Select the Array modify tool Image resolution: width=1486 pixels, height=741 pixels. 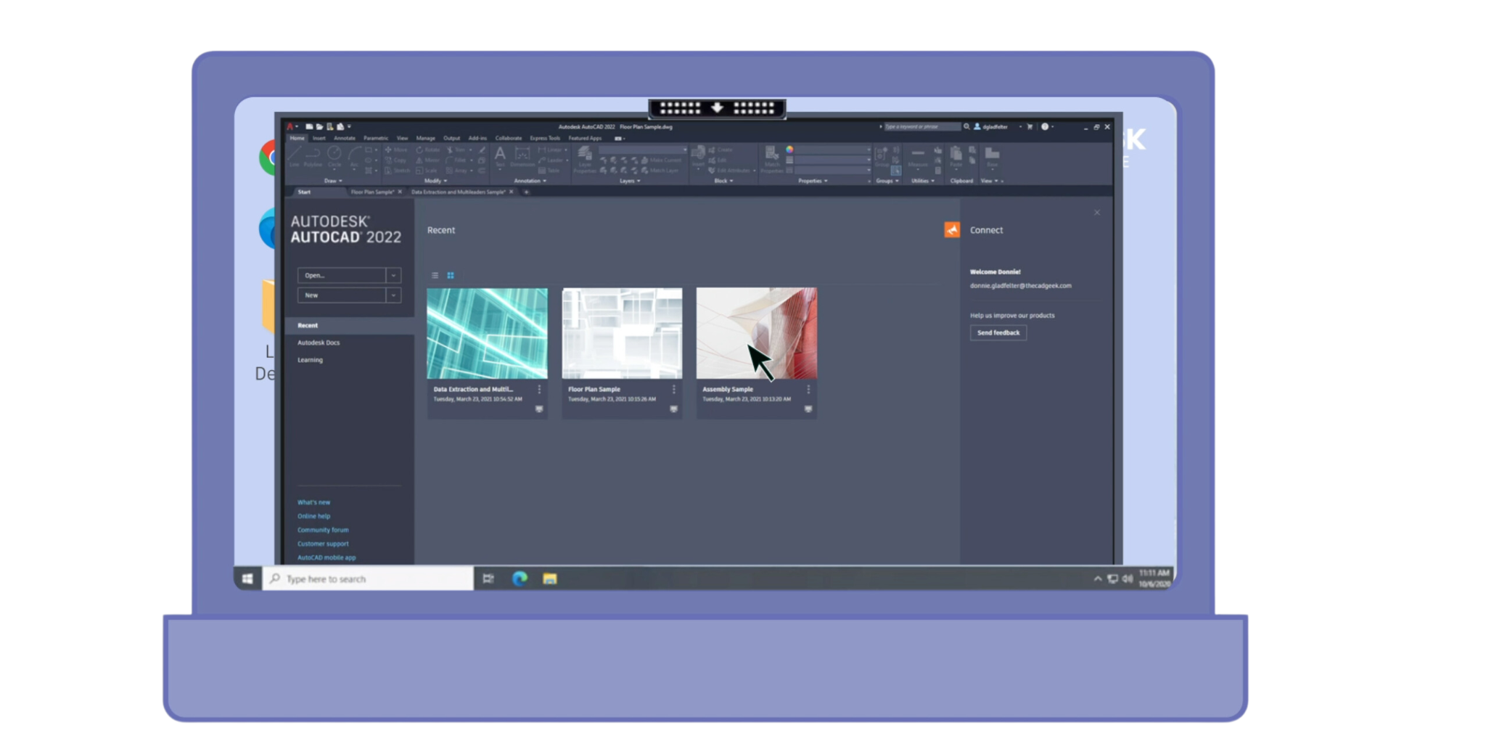[457, 171]
